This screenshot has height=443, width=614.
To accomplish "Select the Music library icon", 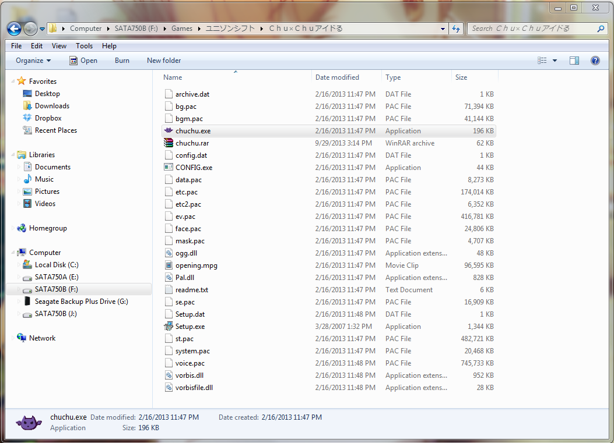I will coord(27,179).
